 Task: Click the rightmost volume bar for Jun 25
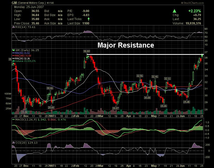coord(202,112)
